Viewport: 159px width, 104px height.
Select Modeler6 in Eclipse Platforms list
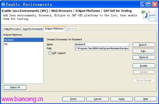tap(24, 40)
